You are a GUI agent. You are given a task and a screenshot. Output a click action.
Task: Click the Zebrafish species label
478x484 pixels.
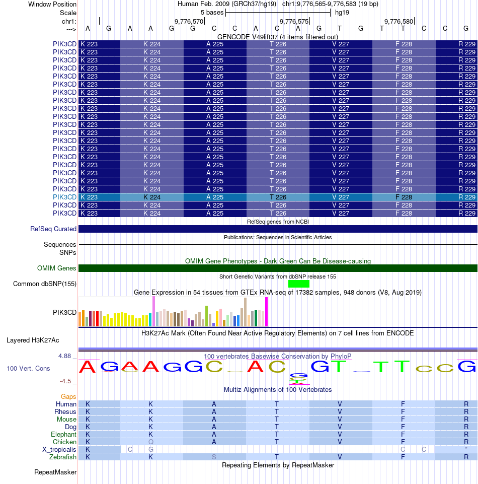(x=62, y=457)
